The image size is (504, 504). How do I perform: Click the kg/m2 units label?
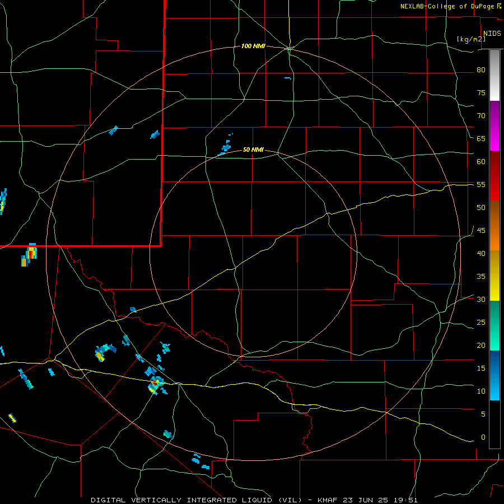pyautogui.click(x=471, y=39)
